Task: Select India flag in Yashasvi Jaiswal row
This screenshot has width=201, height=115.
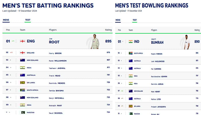Action: 22,68
